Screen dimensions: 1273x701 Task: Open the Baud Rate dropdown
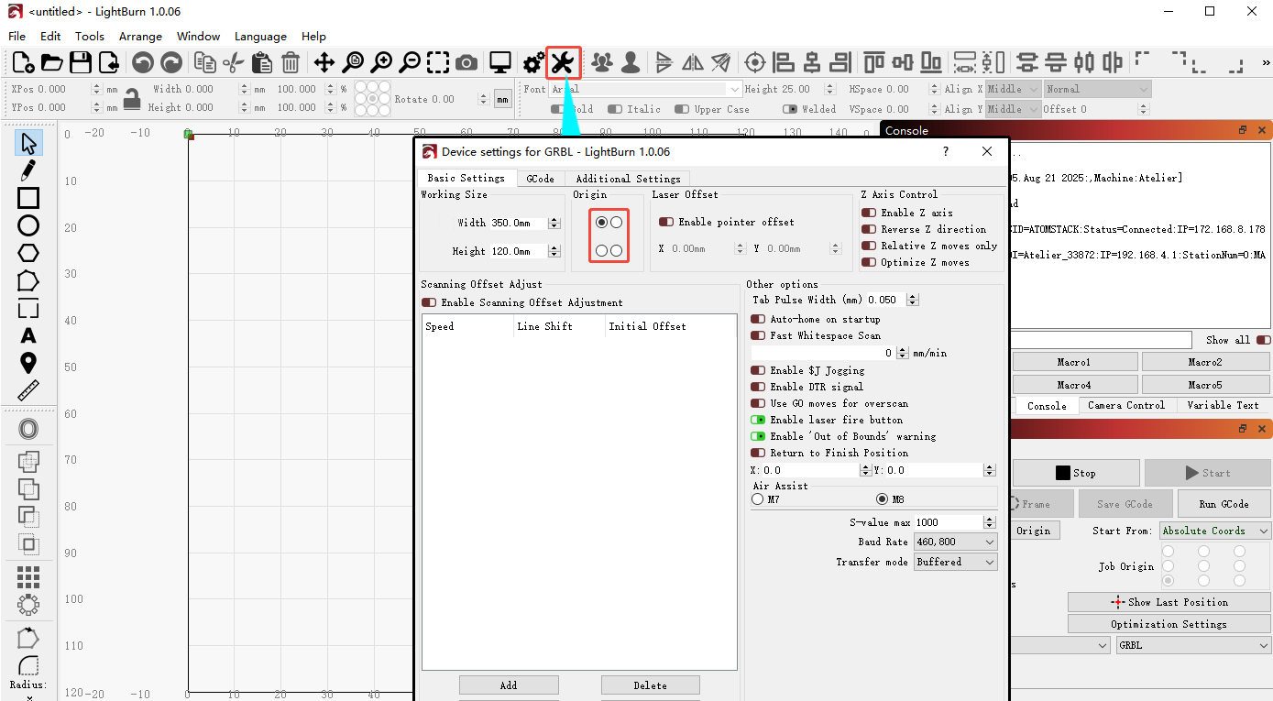pyautogui.click(x=955, y=542)
